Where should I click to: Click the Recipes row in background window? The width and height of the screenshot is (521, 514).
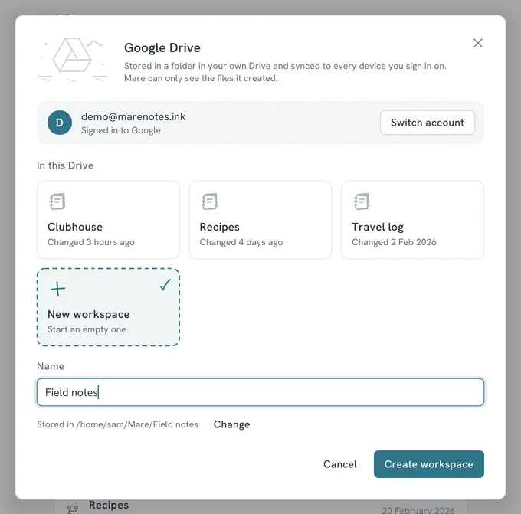click(x=260, y=506)
